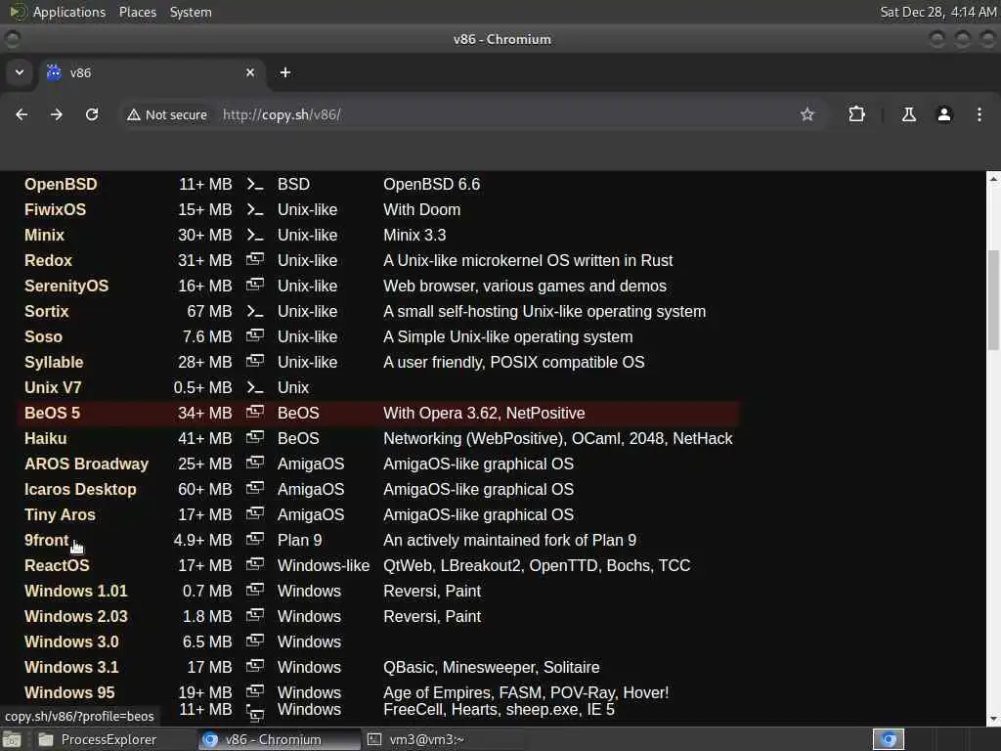Open Chromium three-dot menu
This screenshot has width=1001, height=751.
click(x=979, y=114)
